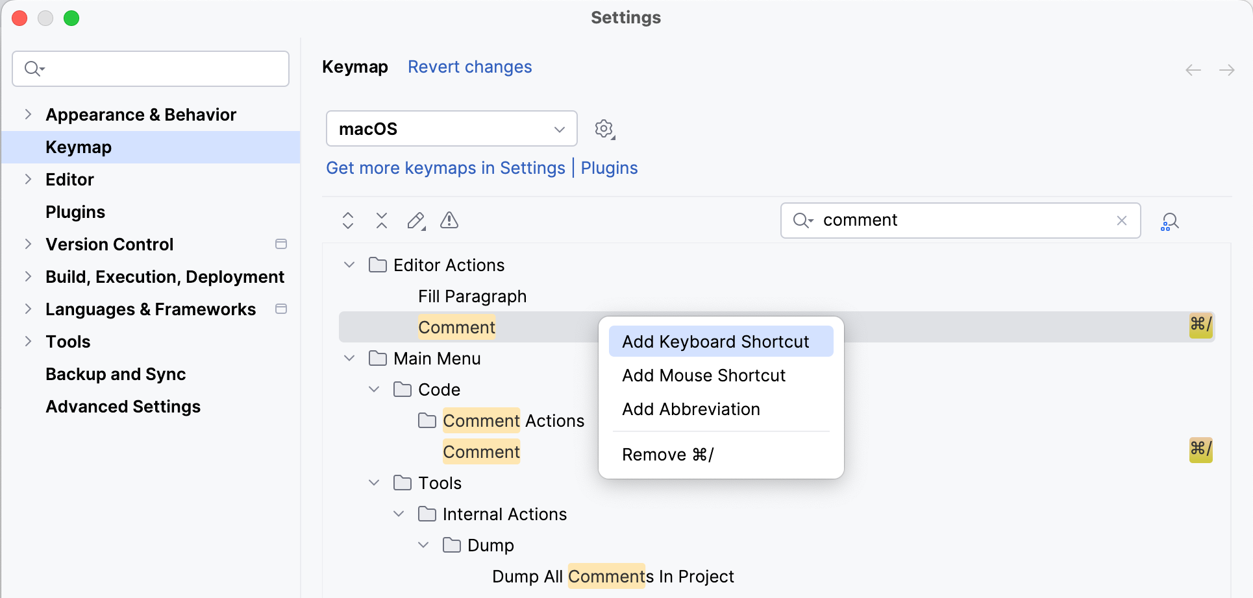
Task: Click the pencil icon to edit the shortcut
Action: point(416,221)
